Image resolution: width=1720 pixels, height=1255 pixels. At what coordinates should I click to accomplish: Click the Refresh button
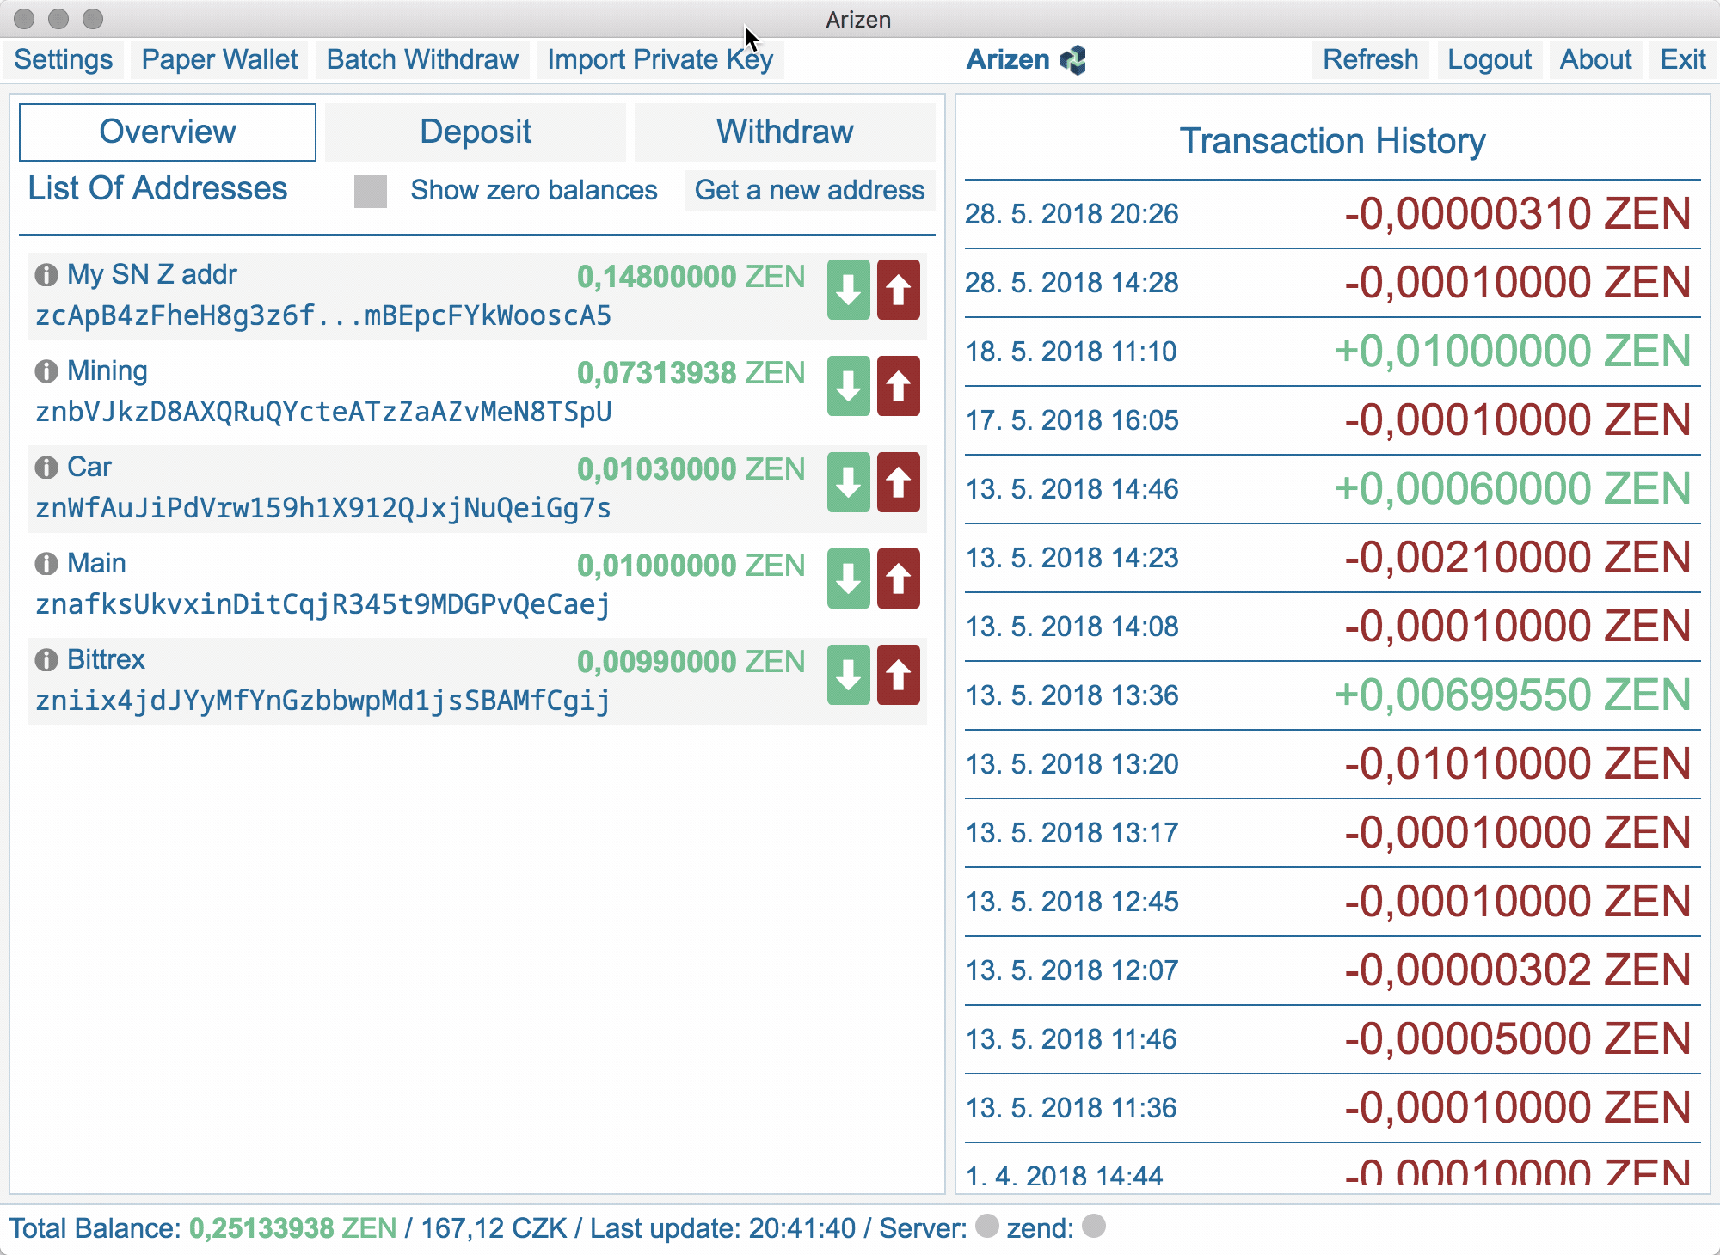[x=1371, y=59]
